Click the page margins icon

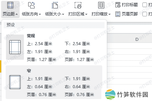pos(10,5)
